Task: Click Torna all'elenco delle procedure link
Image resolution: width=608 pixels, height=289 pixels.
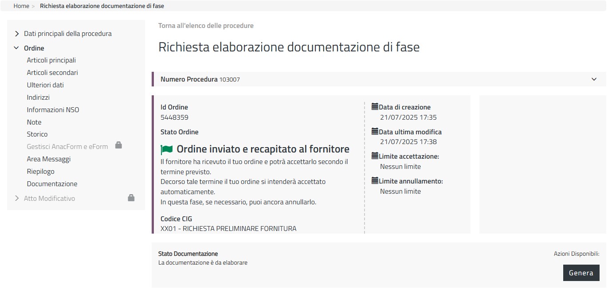Action: tap(206, 26)
